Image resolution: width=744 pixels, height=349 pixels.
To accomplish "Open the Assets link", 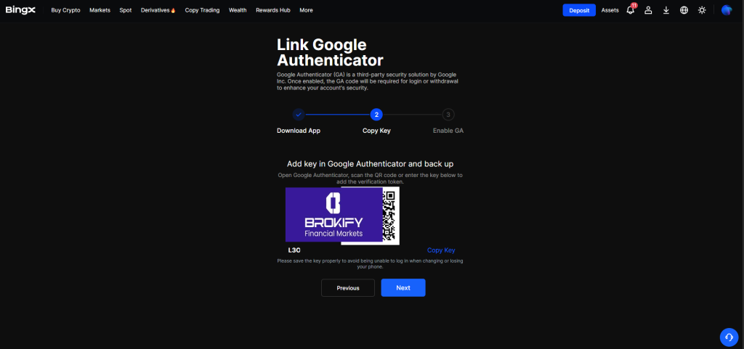I will coord(610,10).
